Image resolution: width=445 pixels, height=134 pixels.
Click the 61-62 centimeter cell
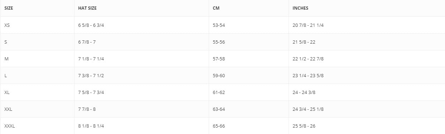coord(219,92)
